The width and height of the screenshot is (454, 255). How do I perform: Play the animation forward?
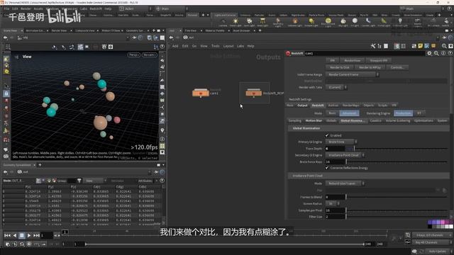[x=29, y=236]
